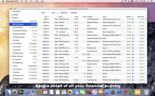Check cleared box for Jon Garcia rent payment

point(133,32)
